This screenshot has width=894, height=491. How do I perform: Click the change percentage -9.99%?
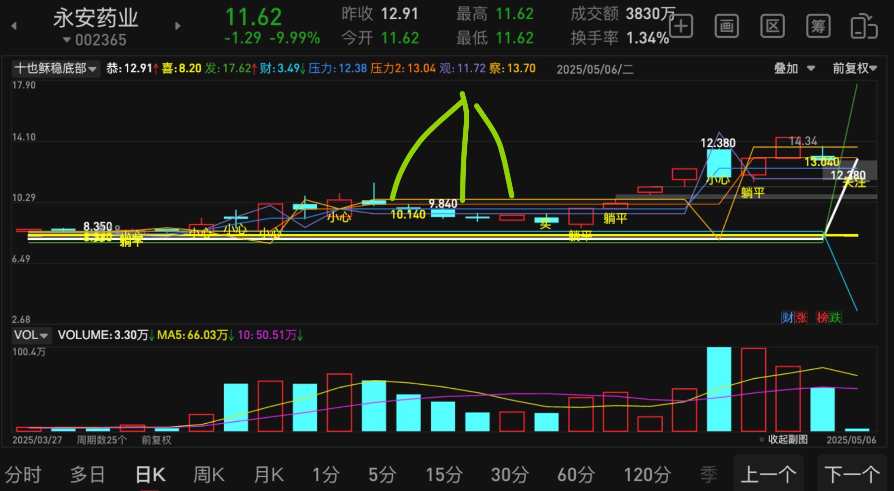pyautogui.click(x=295, y=38)
